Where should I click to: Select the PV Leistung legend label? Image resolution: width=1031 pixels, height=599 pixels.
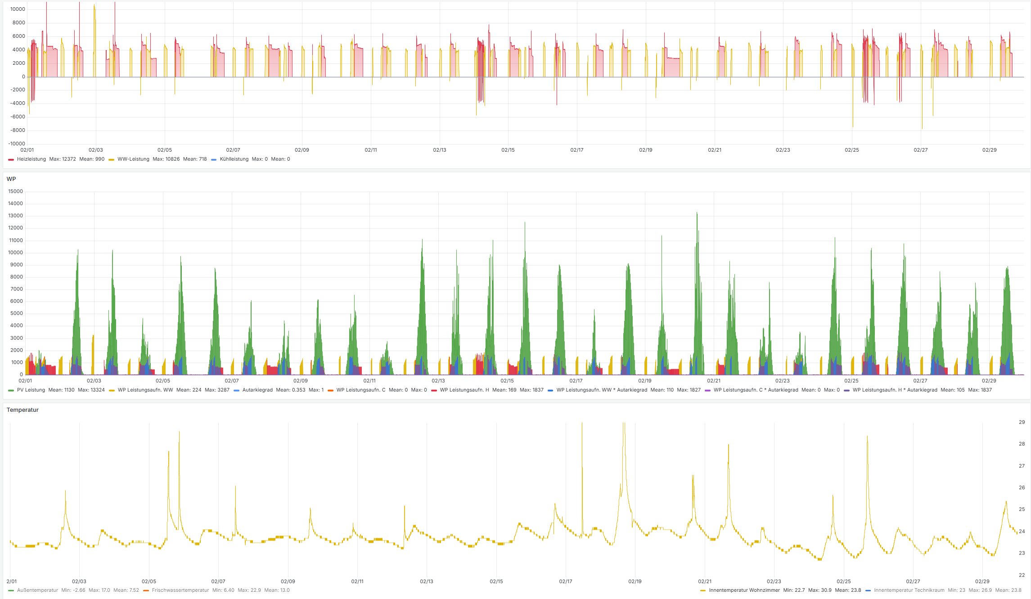(x=31, y=390)
